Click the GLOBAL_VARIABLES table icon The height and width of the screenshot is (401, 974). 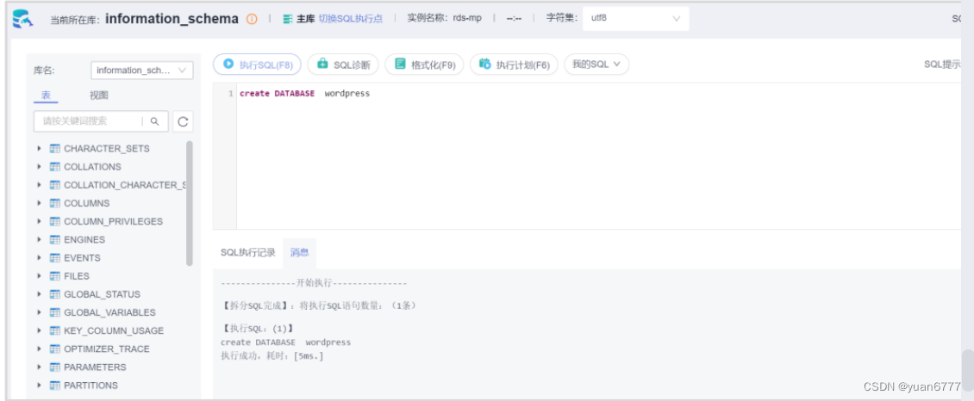pos(54,312)
